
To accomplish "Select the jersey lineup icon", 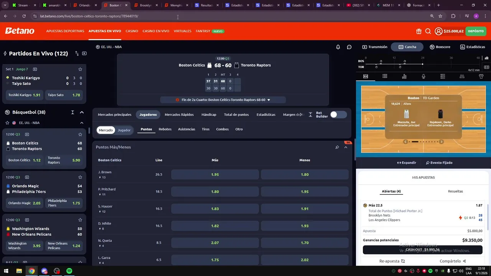I will [481, 76].
